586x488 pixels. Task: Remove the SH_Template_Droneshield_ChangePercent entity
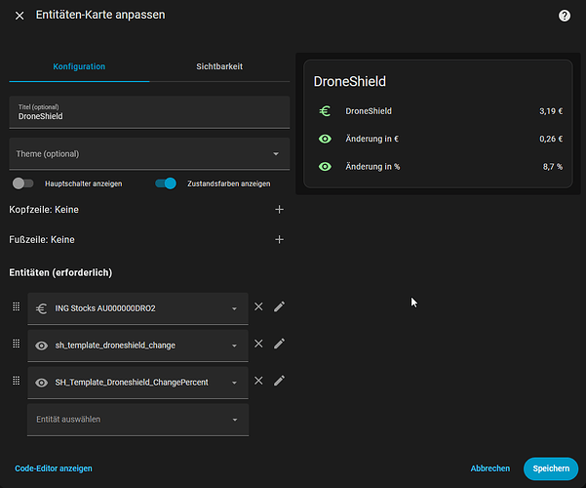coord(258,381)
